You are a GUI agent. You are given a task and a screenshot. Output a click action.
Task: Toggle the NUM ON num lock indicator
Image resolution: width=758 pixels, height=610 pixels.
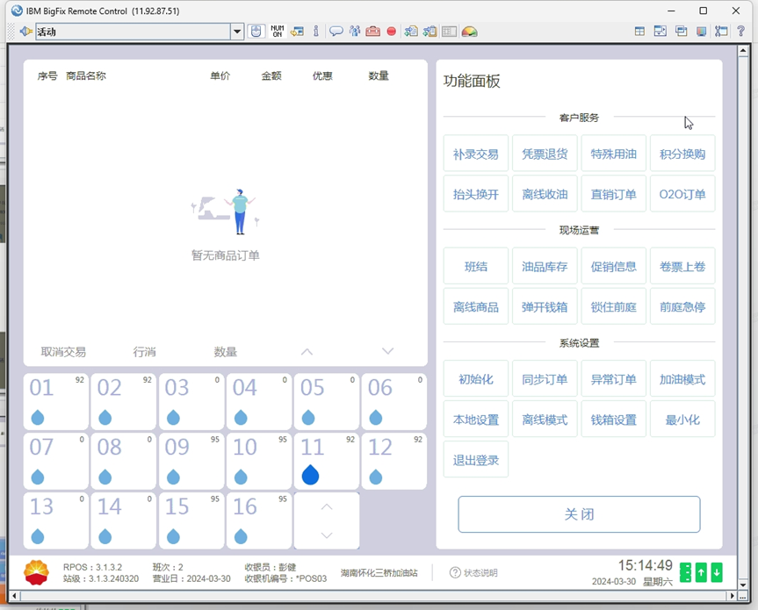click(277, 32)
